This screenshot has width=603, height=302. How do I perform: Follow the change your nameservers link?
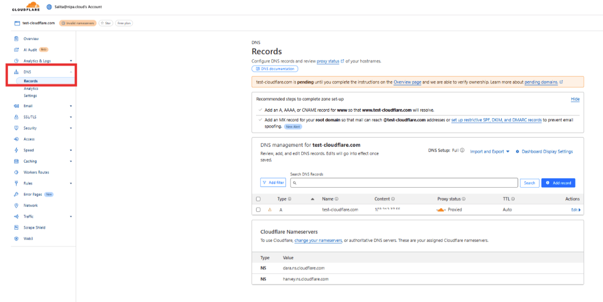tap(319, 240)
